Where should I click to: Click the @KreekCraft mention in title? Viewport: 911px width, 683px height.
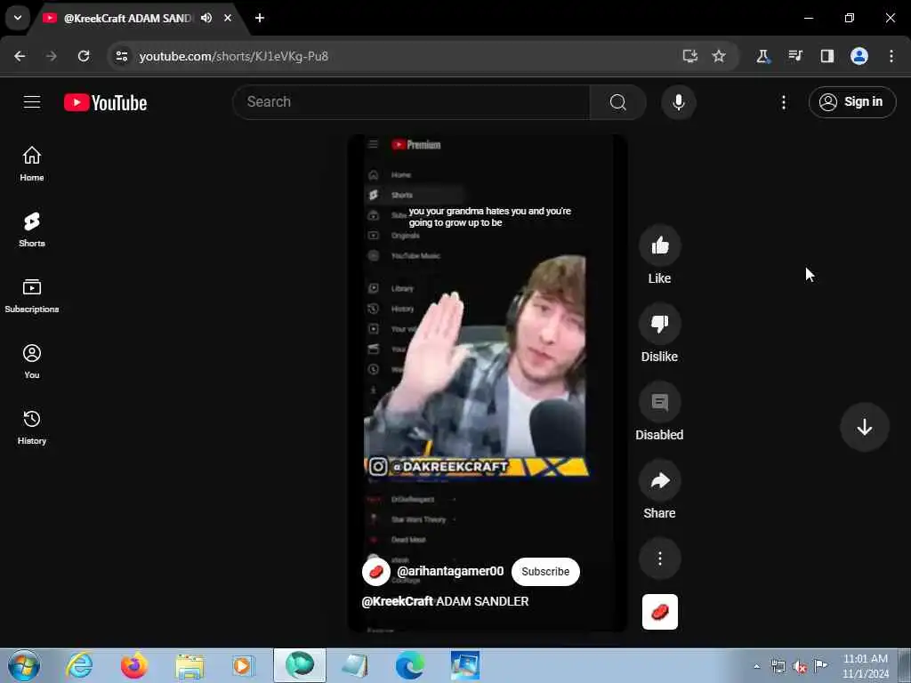(x=398, y=602)
